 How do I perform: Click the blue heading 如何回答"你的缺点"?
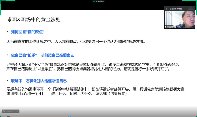(x=28, y=32)
